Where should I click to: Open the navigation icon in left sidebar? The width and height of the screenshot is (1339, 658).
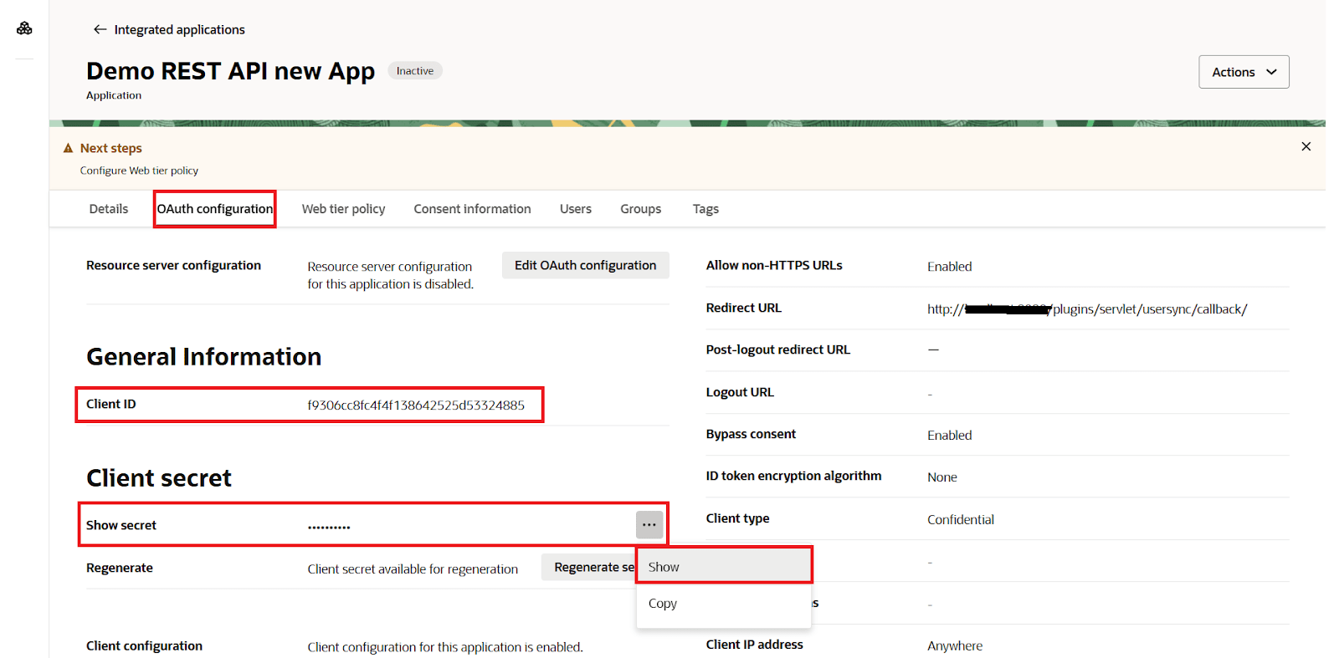pos(24,28)
